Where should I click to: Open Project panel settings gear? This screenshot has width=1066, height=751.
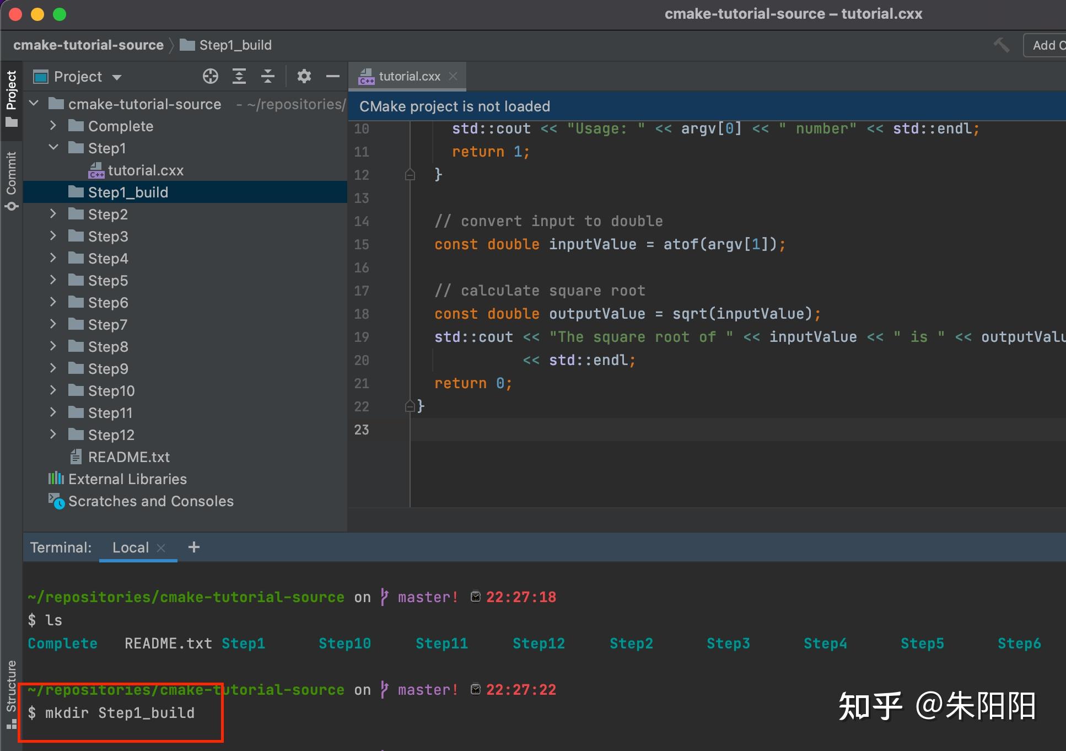point(304,76)
